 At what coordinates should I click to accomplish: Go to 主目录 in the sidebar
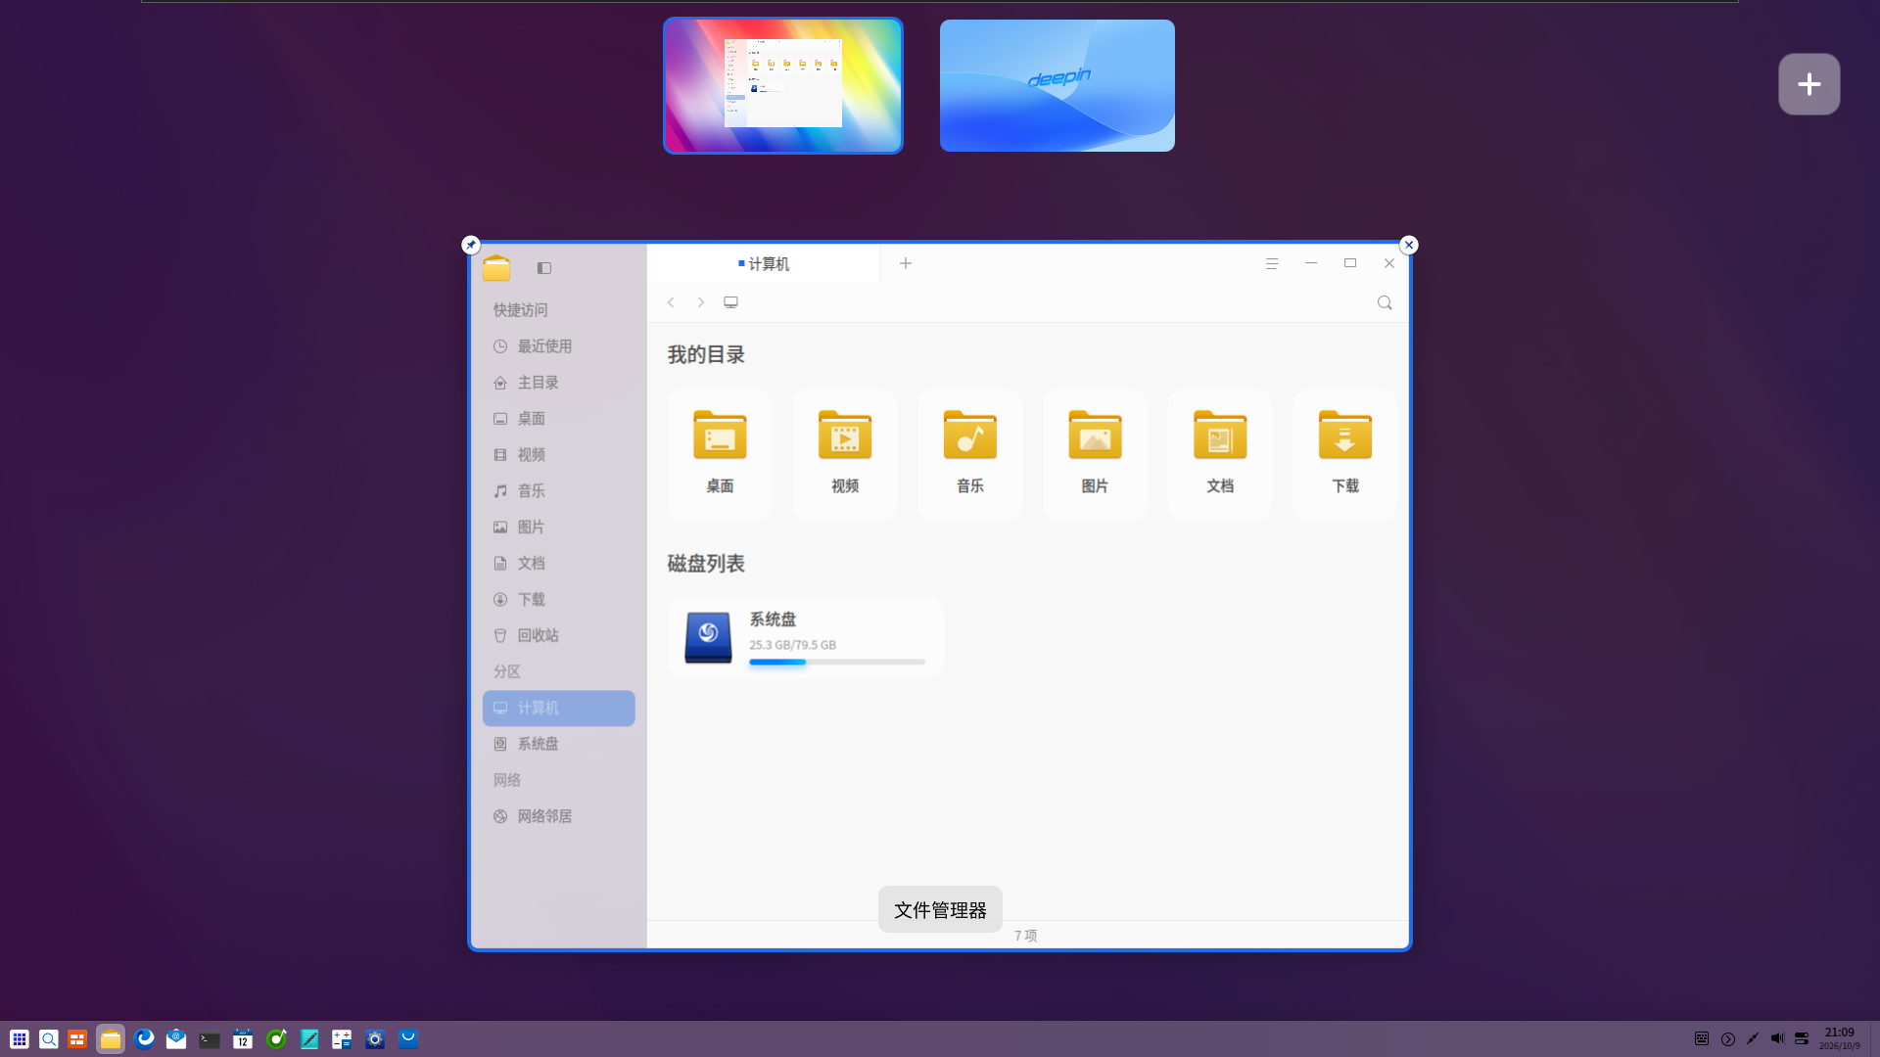pyautogui.click(x=558, y=383)
